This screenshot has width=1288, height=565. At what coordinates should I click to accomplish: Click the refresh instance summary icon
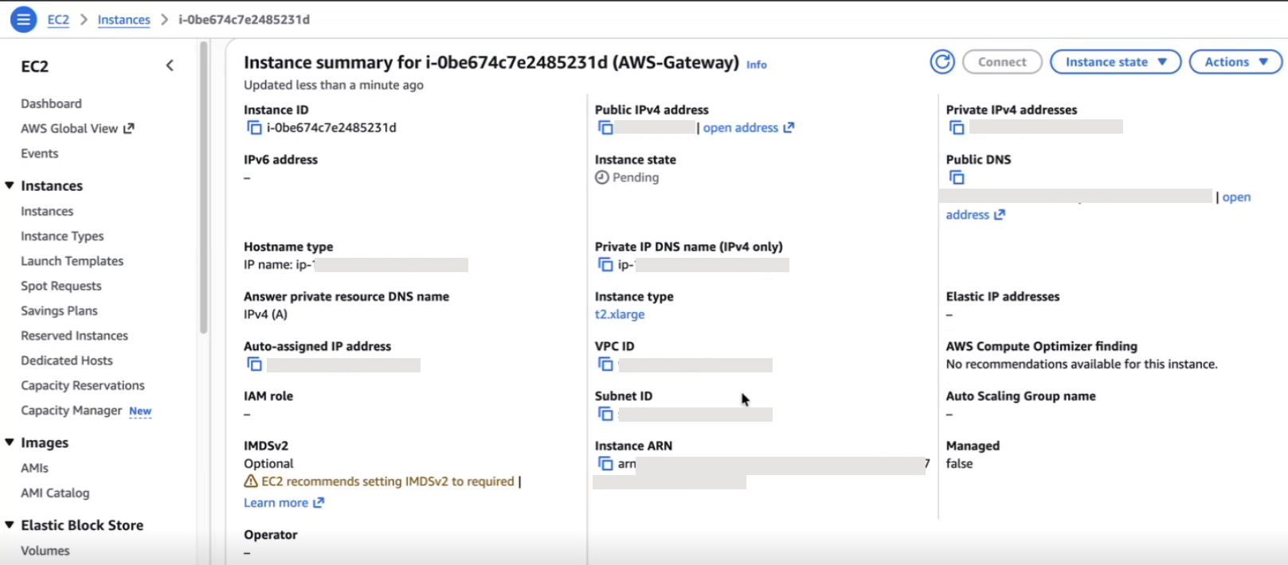[x=942, y=62]
